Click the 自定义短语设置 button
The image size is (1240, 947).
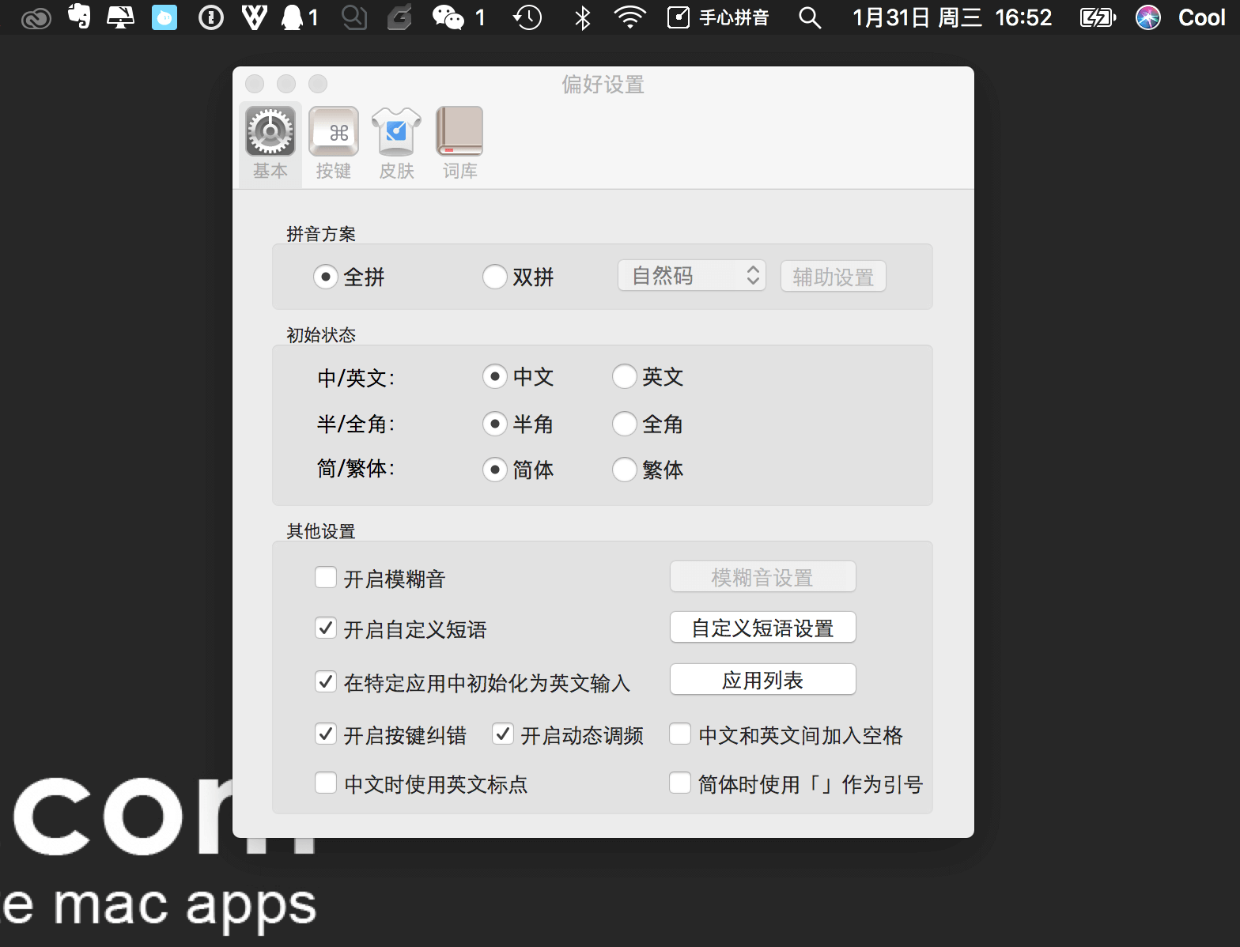tap(763, 628)
